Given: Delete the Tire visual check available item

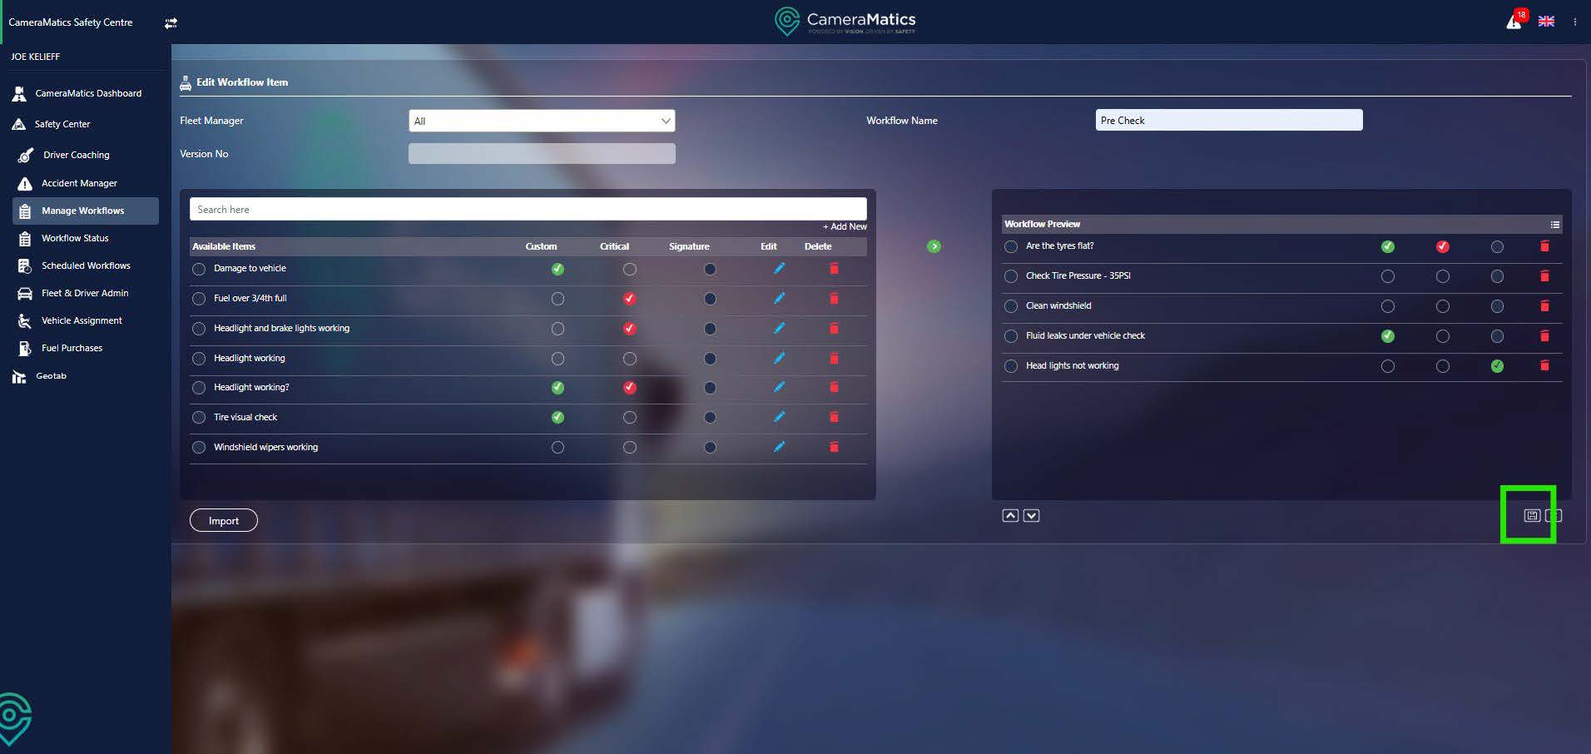Looking at the screenshot, I should coord(834,417).
